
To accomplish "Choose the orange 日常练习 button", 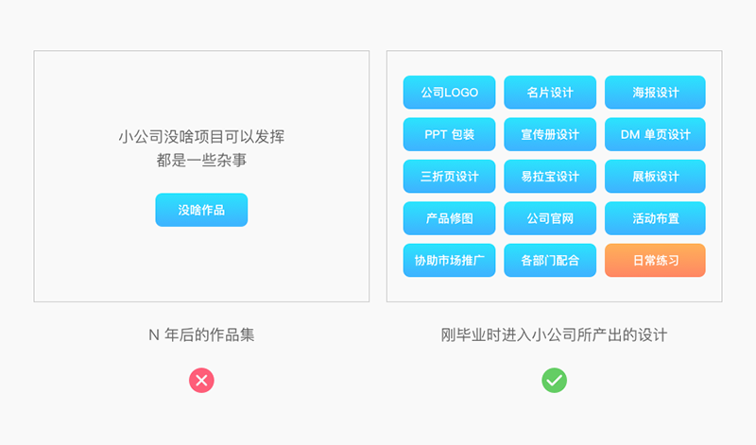I will click(655, 260).
